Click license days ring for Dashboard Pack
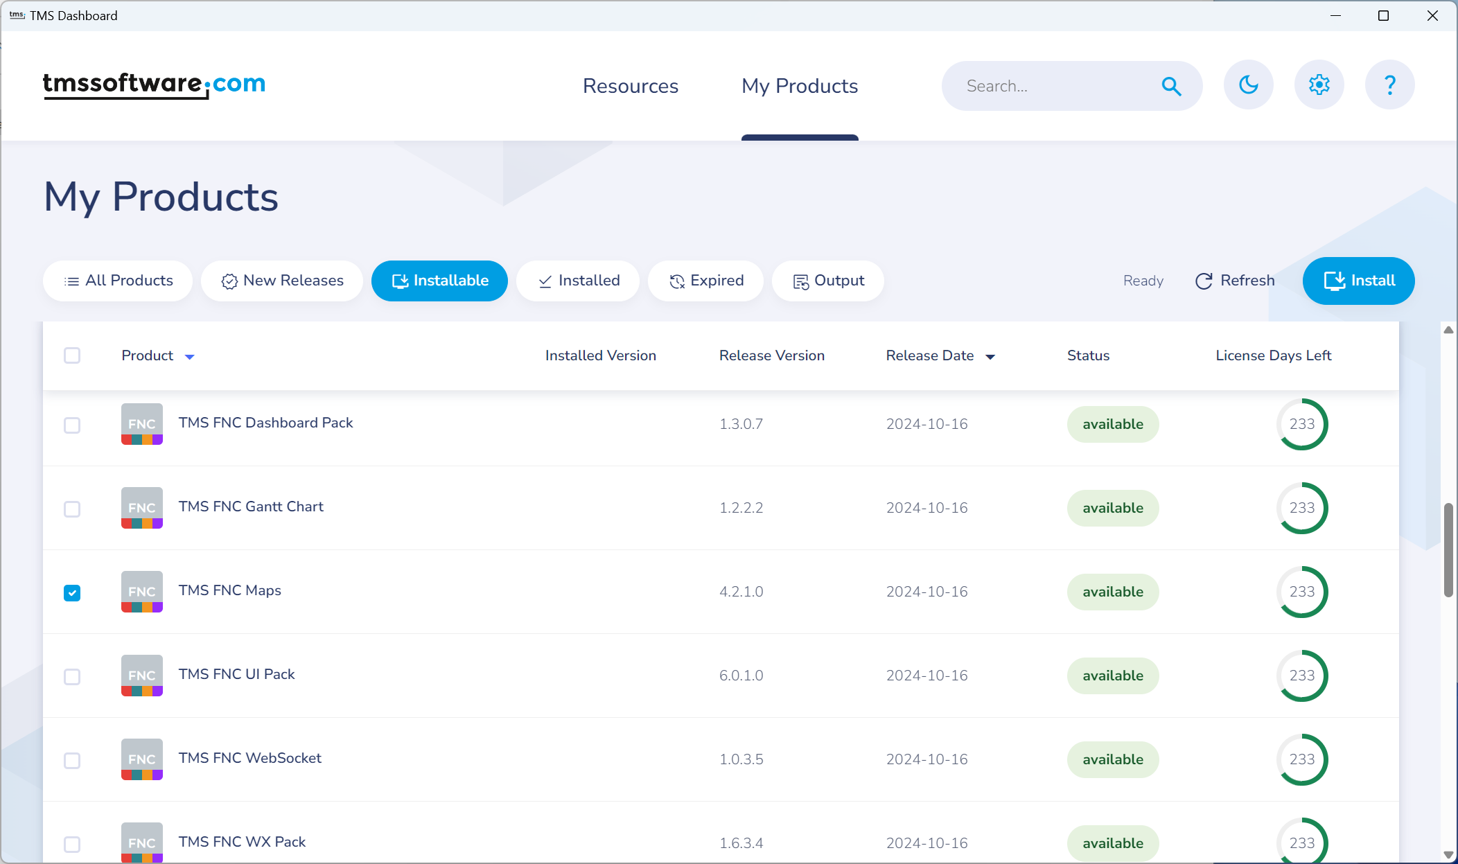The image size is (1458, 864). pyautogui.click(x=1302, y=424)
